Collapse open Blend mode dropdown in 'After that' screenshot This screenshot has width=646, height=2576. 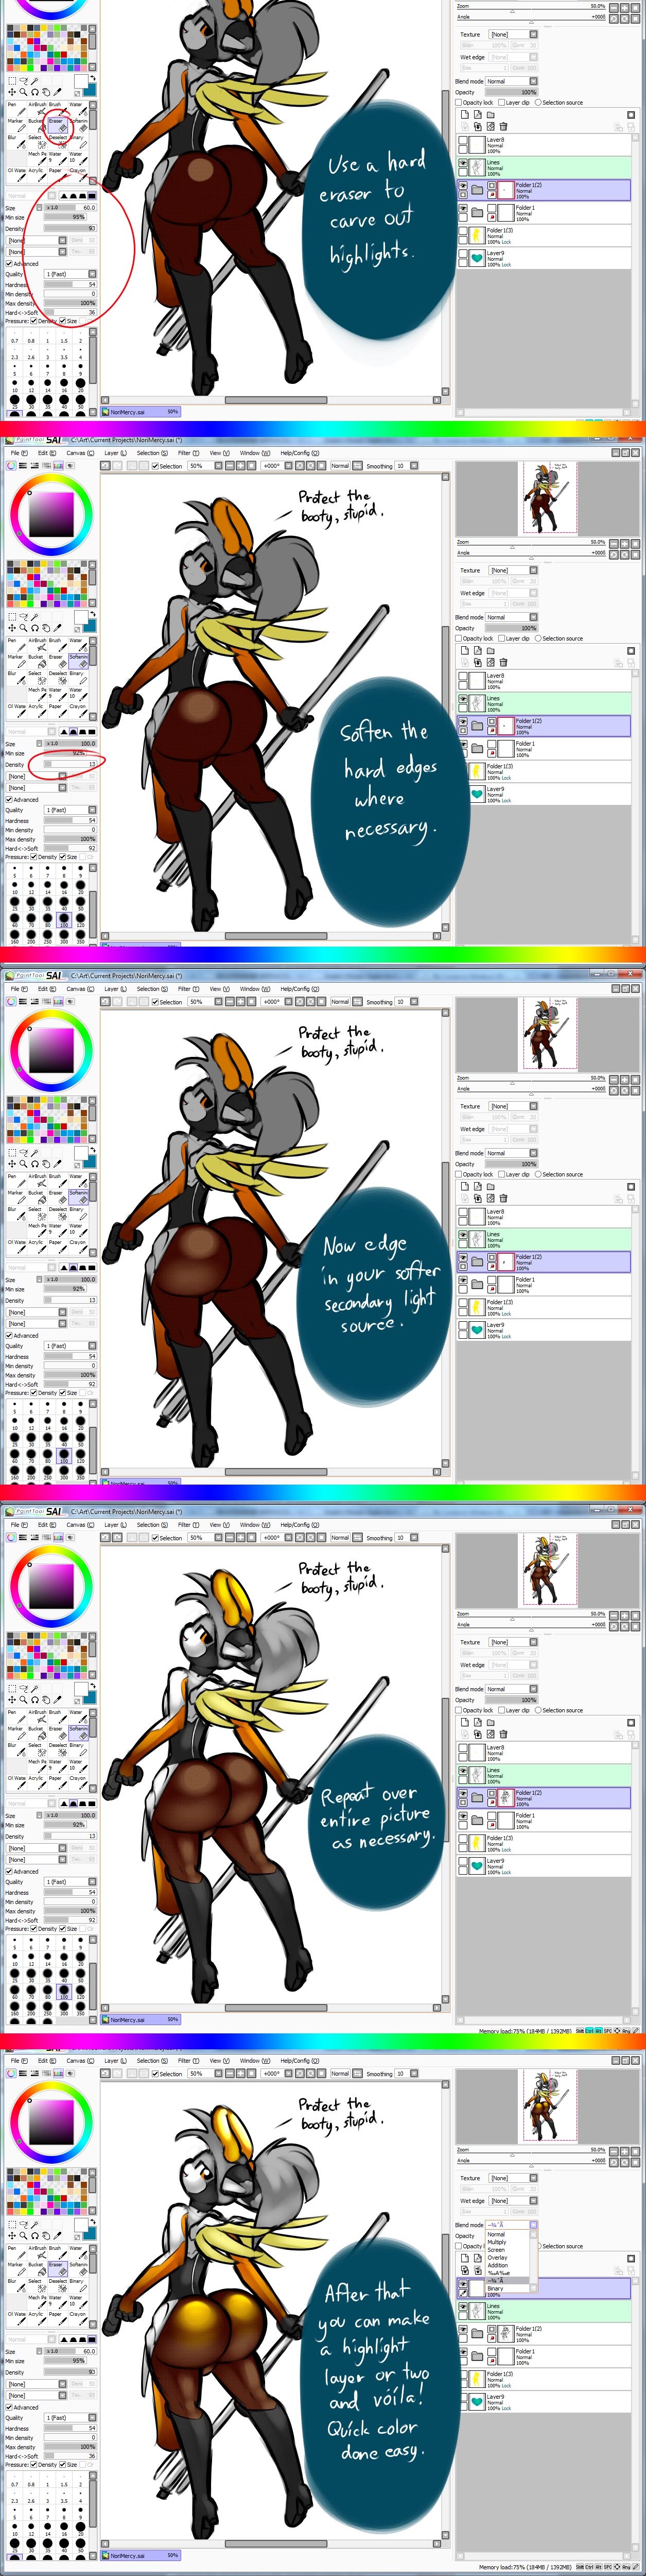pos(533,2225)
